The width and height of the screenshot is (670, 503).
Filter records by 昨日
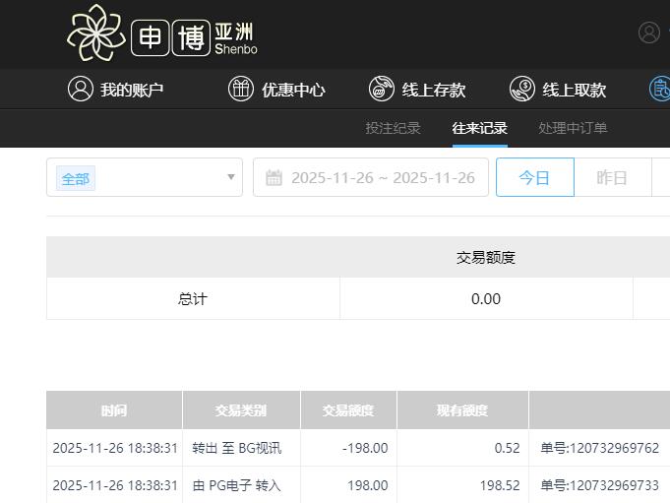(613, 177)
